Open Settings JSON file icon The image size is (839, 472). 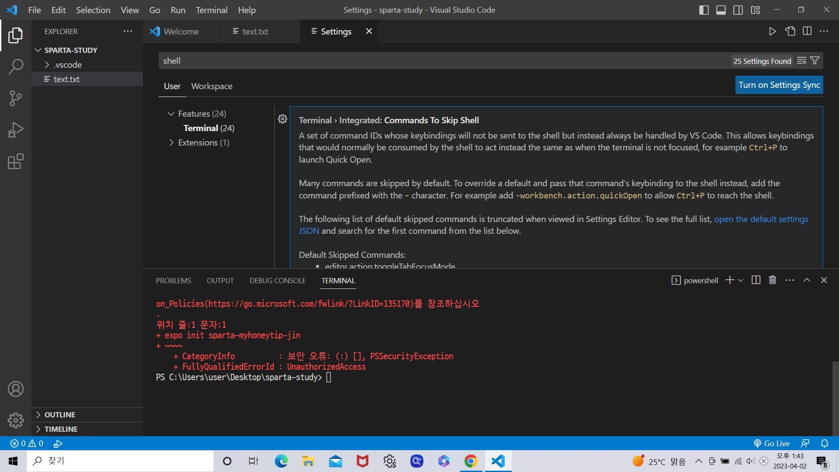point(790,31)
